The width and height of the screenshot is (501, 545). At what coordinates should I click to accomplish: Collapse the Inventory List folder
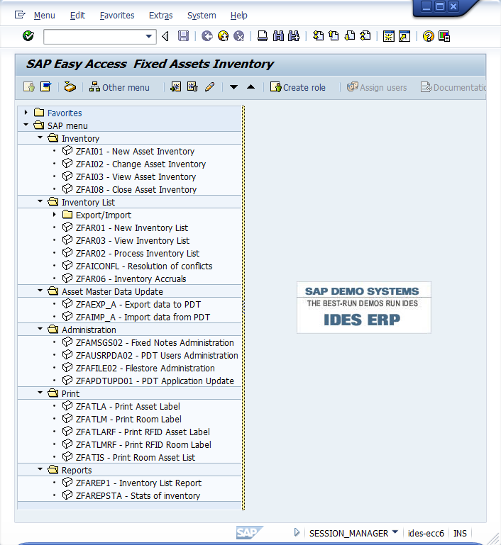40,201
